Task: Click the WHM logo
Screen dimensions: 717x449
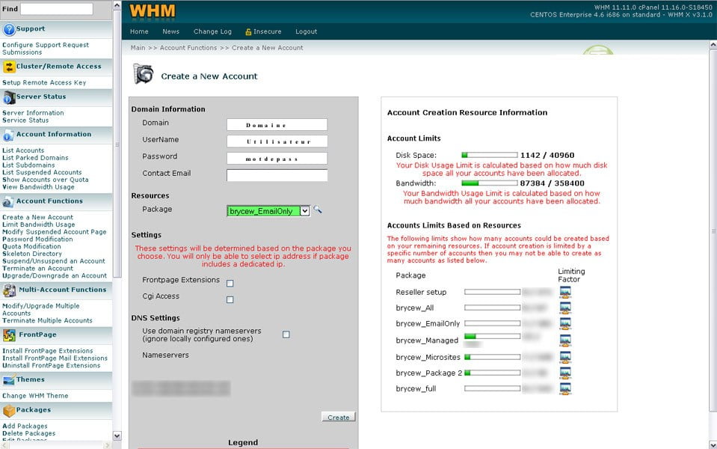Action: [152, 11]
